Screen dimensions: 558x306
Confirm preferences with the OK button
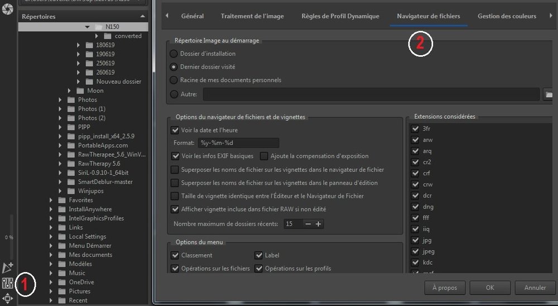coord(490,288)
